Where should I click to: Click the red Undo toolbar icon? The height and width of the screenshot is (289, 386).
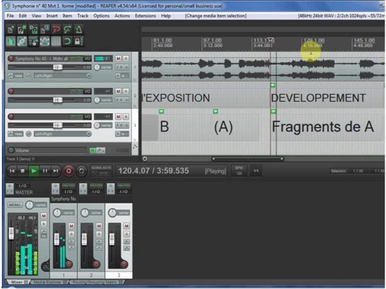coord(56,30)
